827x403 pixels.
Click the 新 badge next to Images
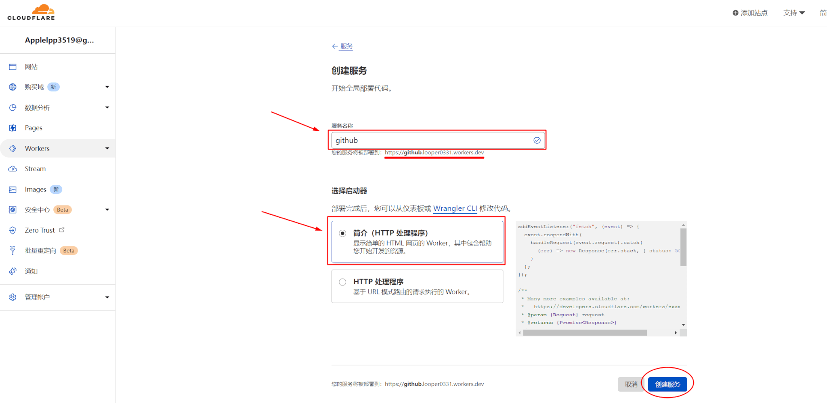coord(56,189)
